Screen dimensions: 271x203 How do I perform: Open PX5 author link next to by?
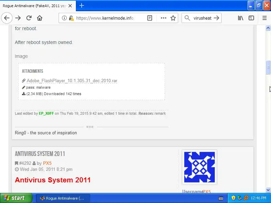(x=47, y=163)
